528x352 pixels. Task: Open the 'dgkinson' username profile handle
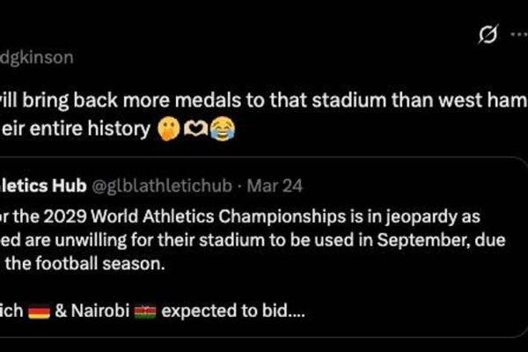(36, 58)
